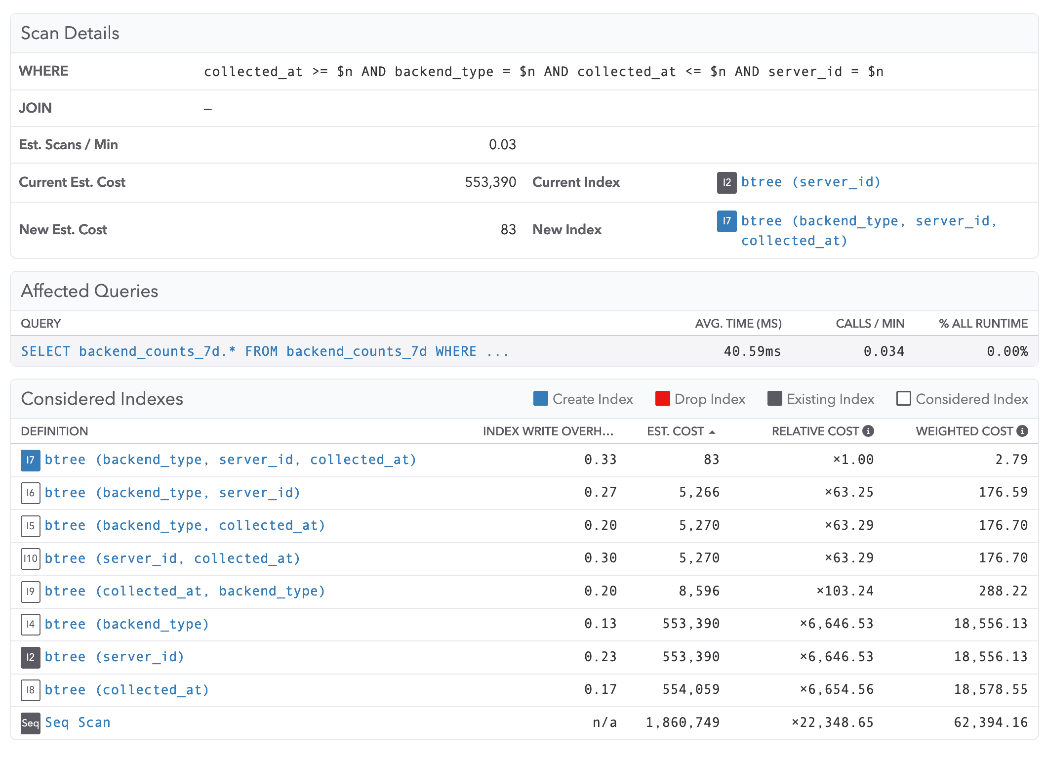This screenshot has height=763, width=1046.
Task: Click Current Est. Cost value 553,390
Action: click(490, 182)
